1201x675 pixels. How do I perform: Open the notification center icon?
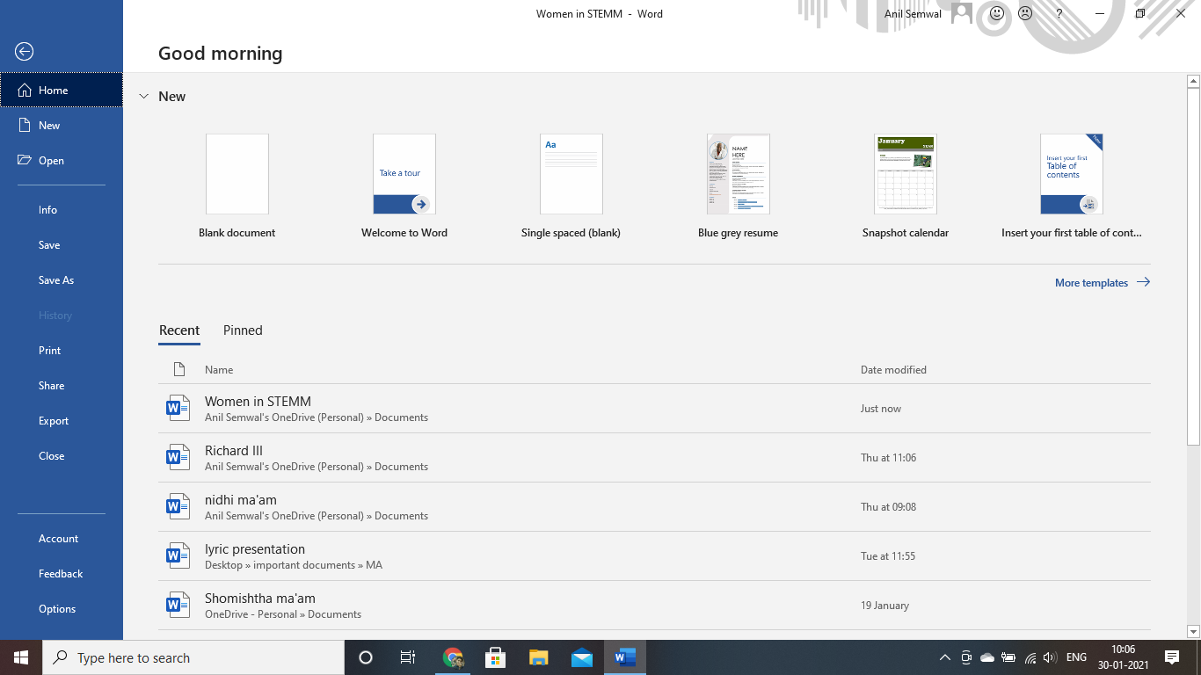click(1172, 657)
